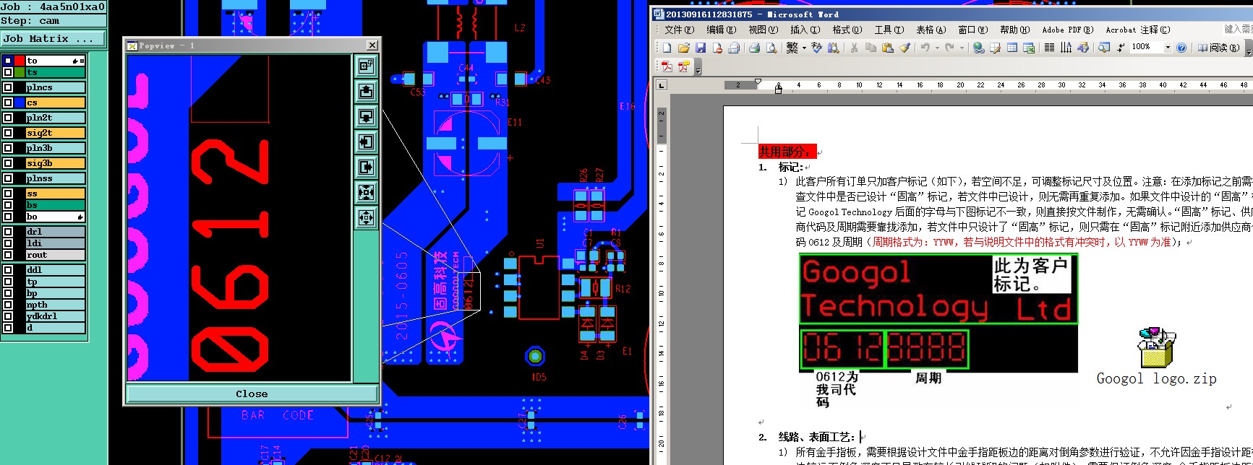1253x465 pixels.
Task: Click the Insert Hyperlink globe icon
Action: pos(978,48)
